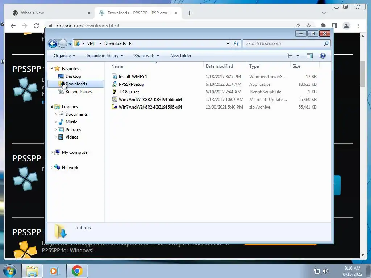Expand the Videos library node

click(x=55, y=137)
